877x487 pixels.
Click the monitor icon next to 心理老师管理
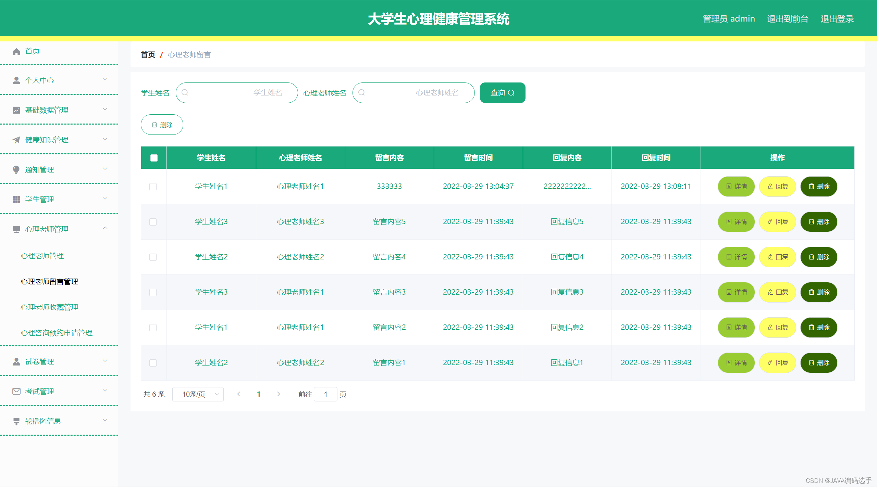tap(16, 229)
